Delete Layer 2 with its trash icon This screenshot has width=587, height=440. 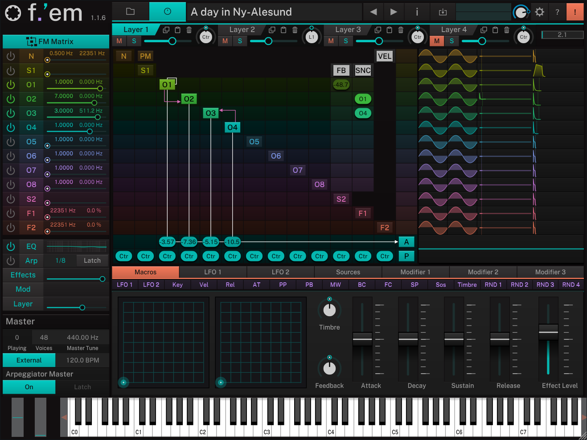[295, 30]
